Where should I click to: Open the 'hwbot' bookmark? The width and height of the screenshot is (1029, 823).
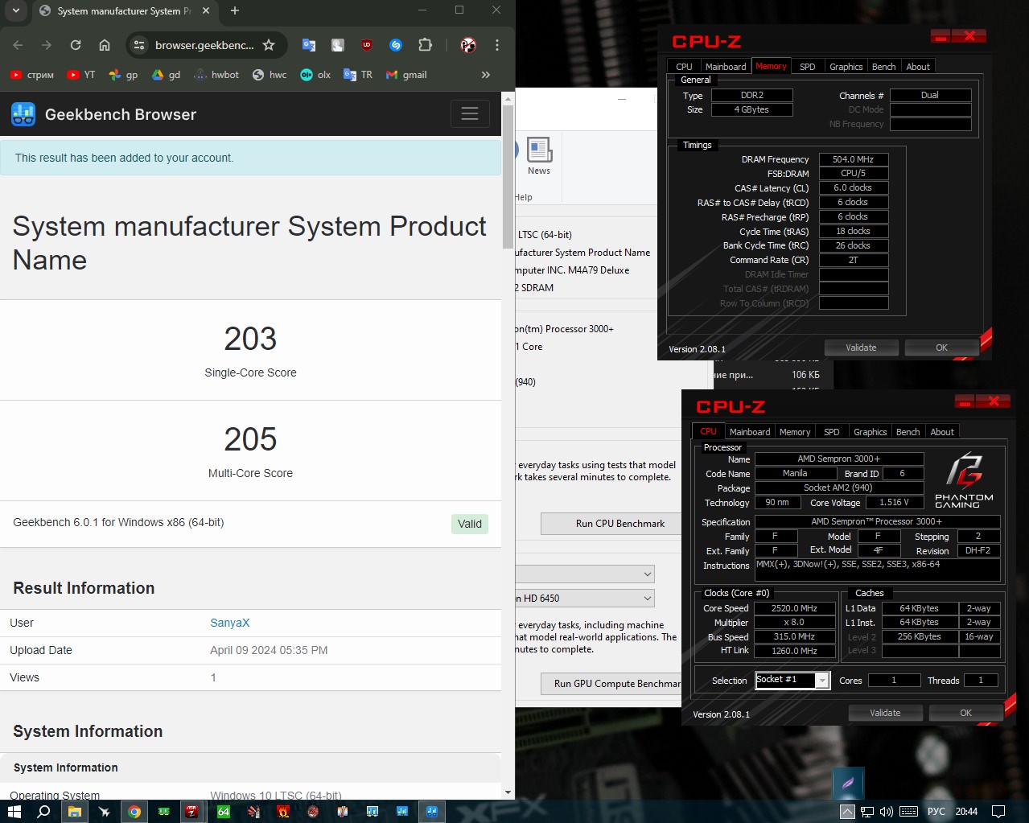tap(216, 75)
